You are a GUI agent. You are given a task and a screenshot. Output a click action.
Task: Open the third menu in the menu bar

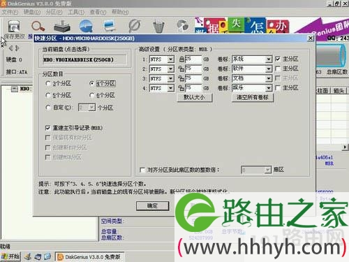click(x=54, y=12)
